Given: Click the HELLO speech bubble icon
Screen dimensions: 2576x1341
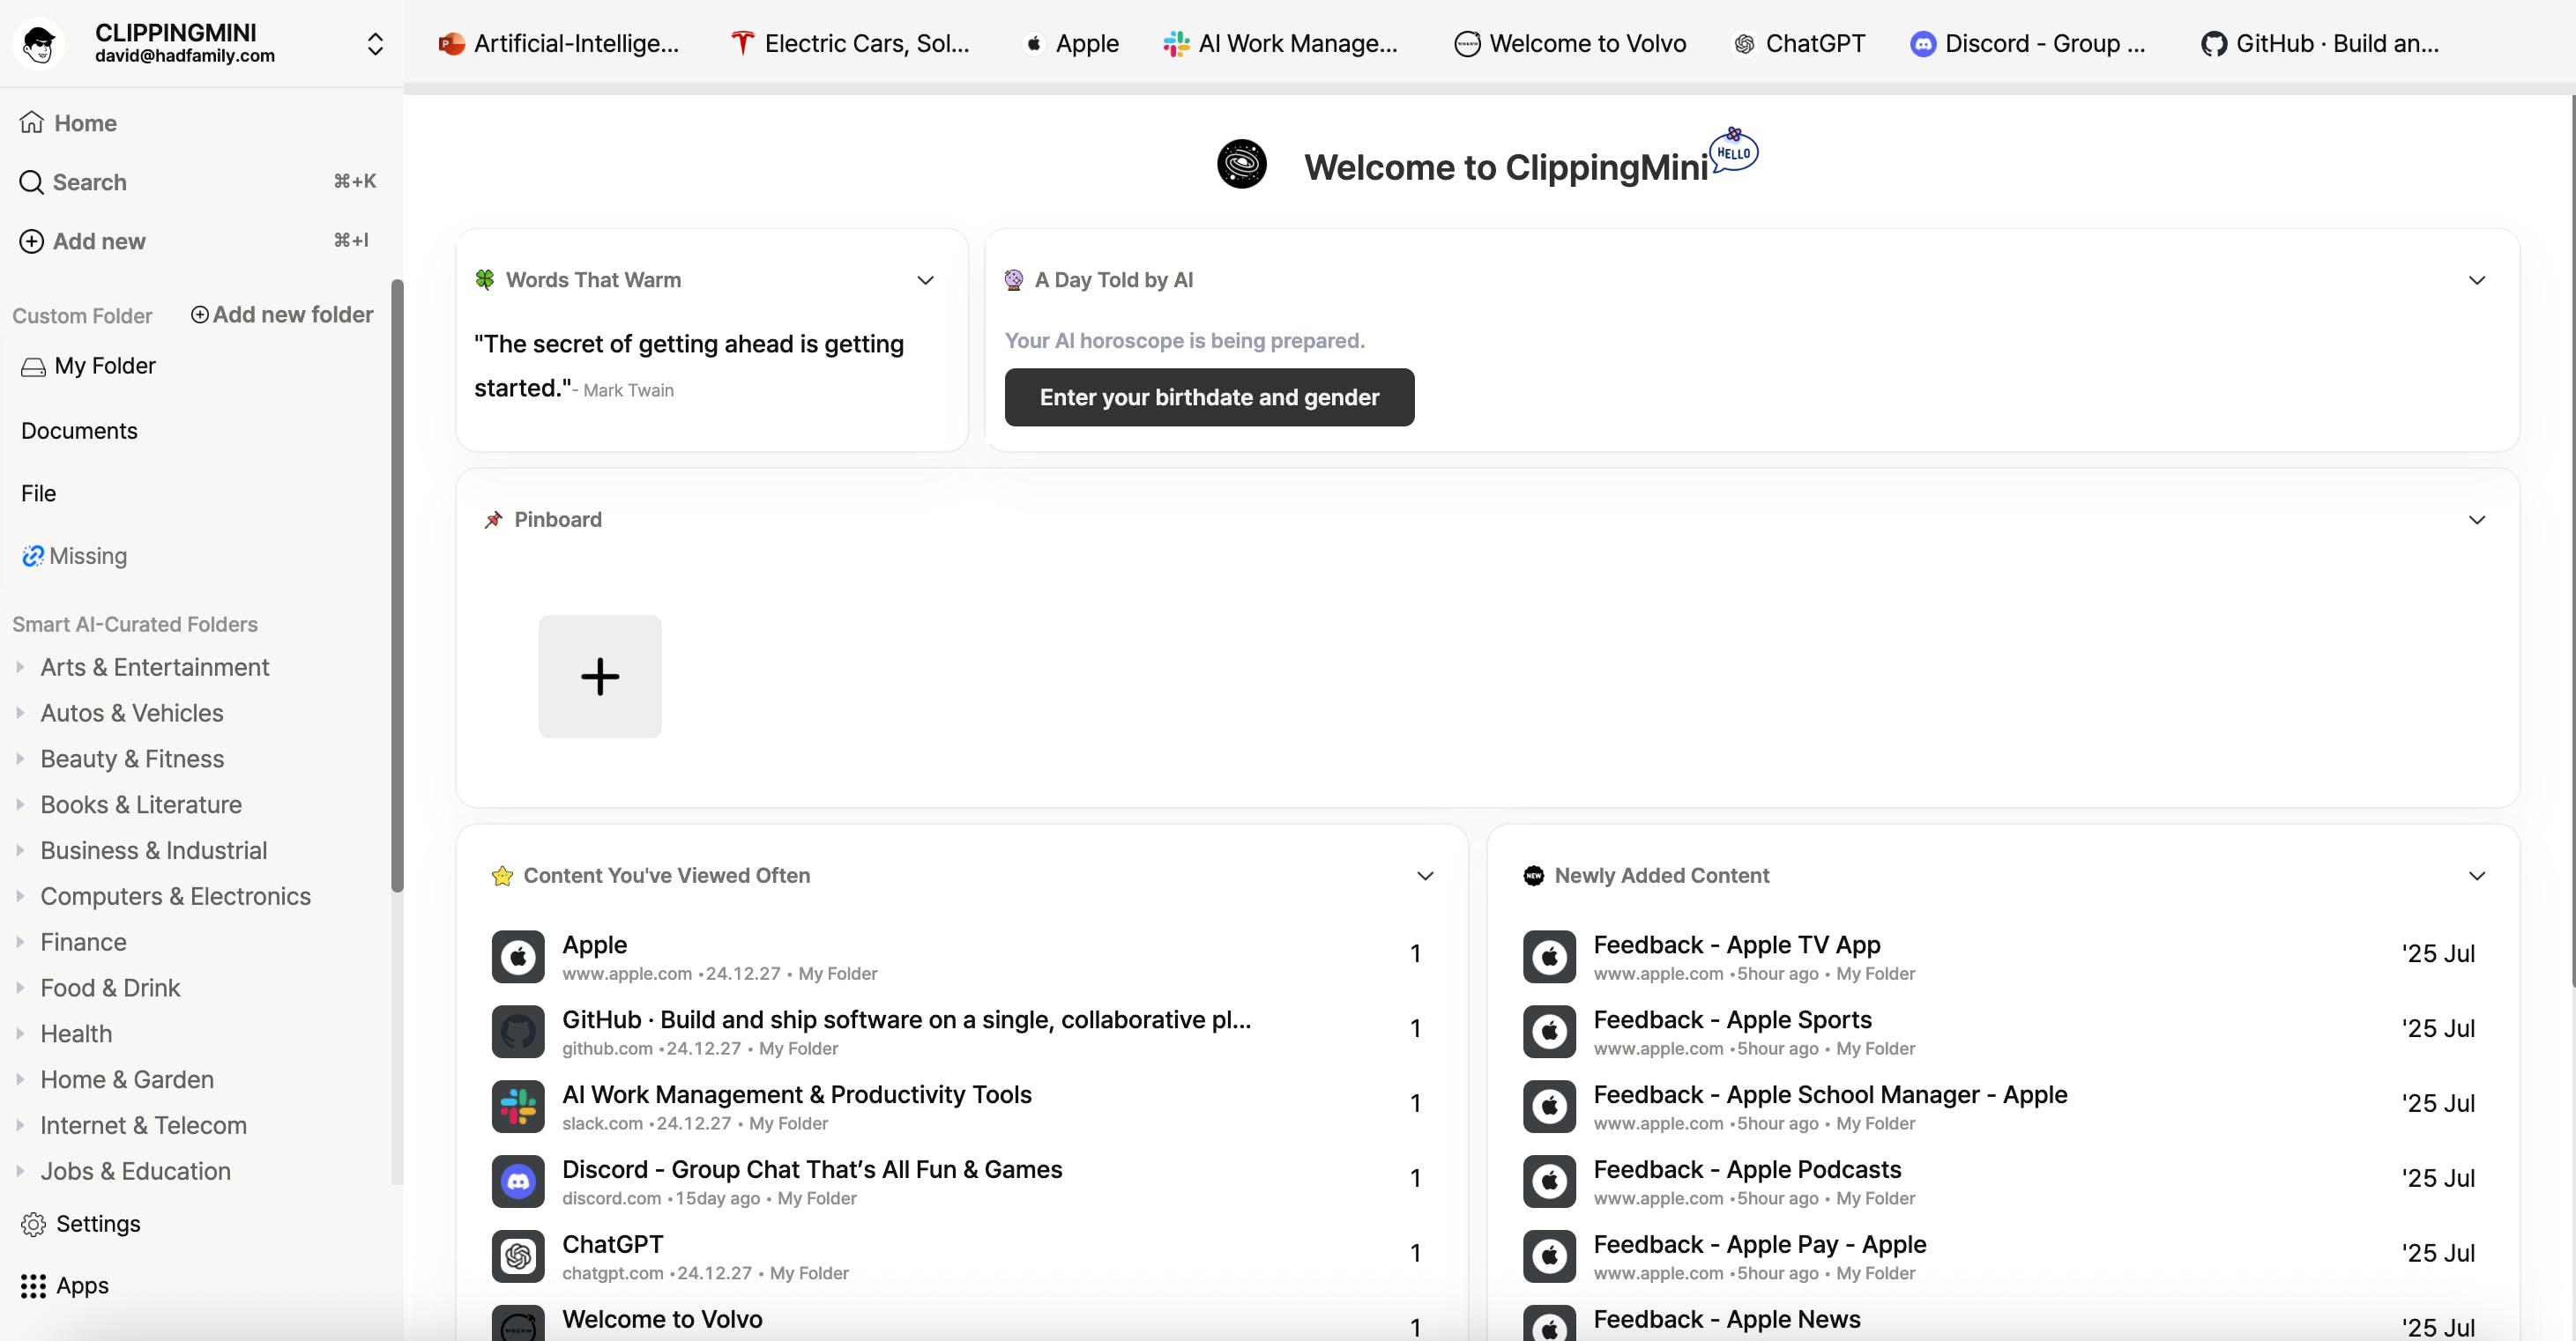Looking at the screenshot, I should [x=1734, y=151].
